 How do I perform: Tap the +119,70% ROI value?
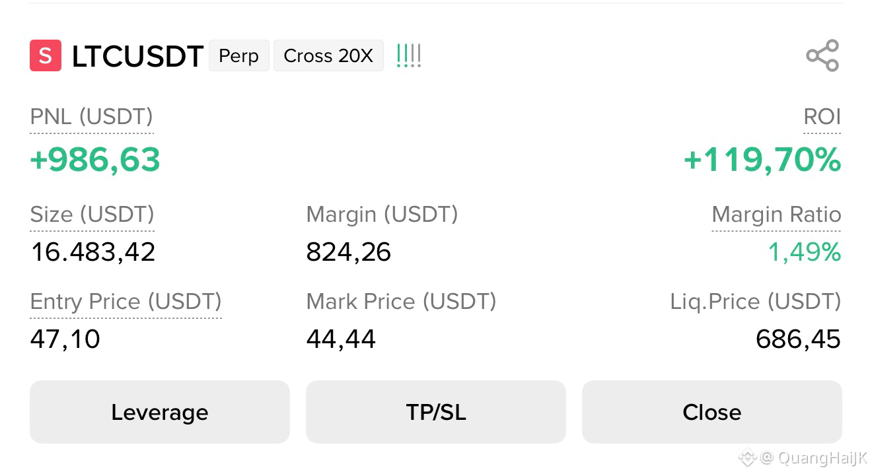[x=762, y=160]
